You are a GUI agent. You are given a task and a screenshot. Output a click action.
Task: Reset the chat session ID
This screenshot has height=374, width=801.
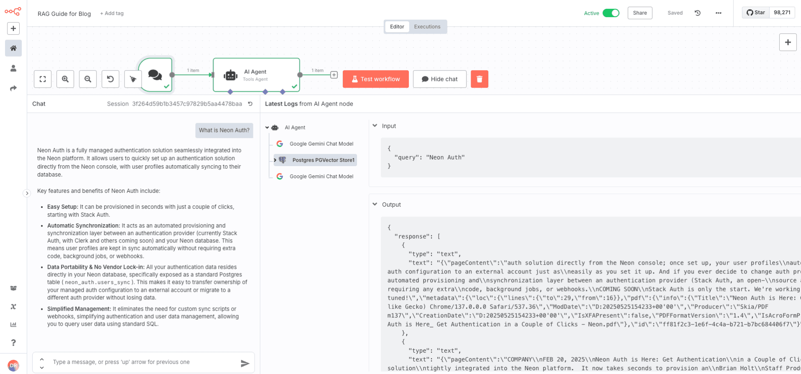click(250, 104)
